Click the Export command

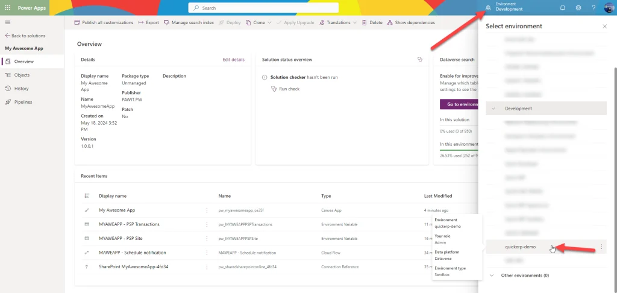[x=148, y=22]
